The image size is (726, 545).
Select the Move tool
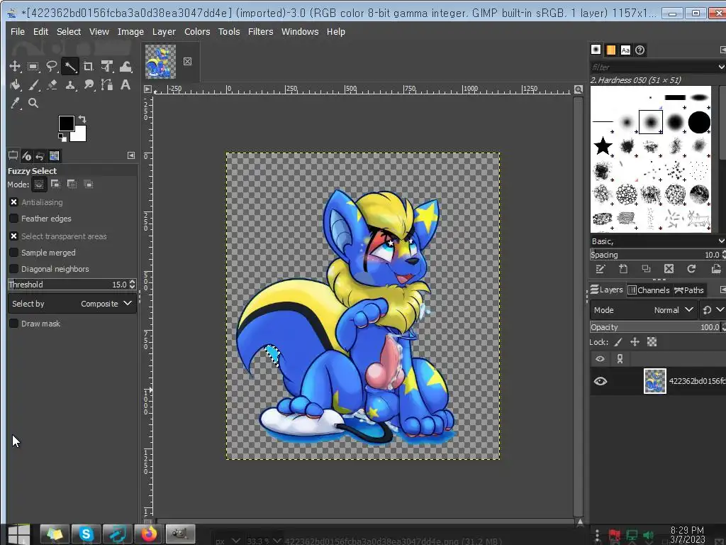coord(15,66)
